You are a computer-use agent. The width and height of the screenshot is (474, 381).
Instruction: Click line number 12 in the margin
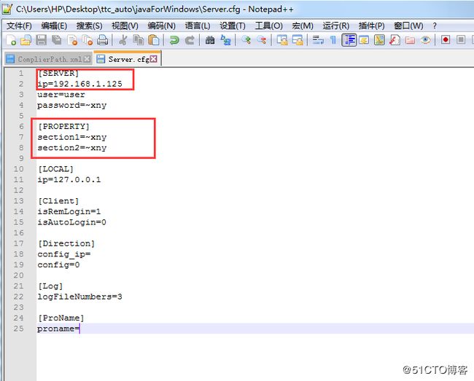click(x=18, y=190)
